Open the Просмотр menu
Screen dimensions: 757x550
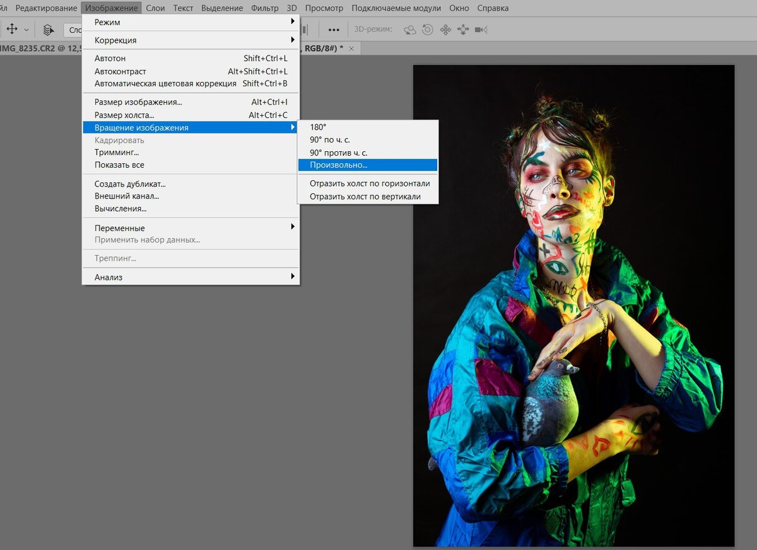point(324,8)
